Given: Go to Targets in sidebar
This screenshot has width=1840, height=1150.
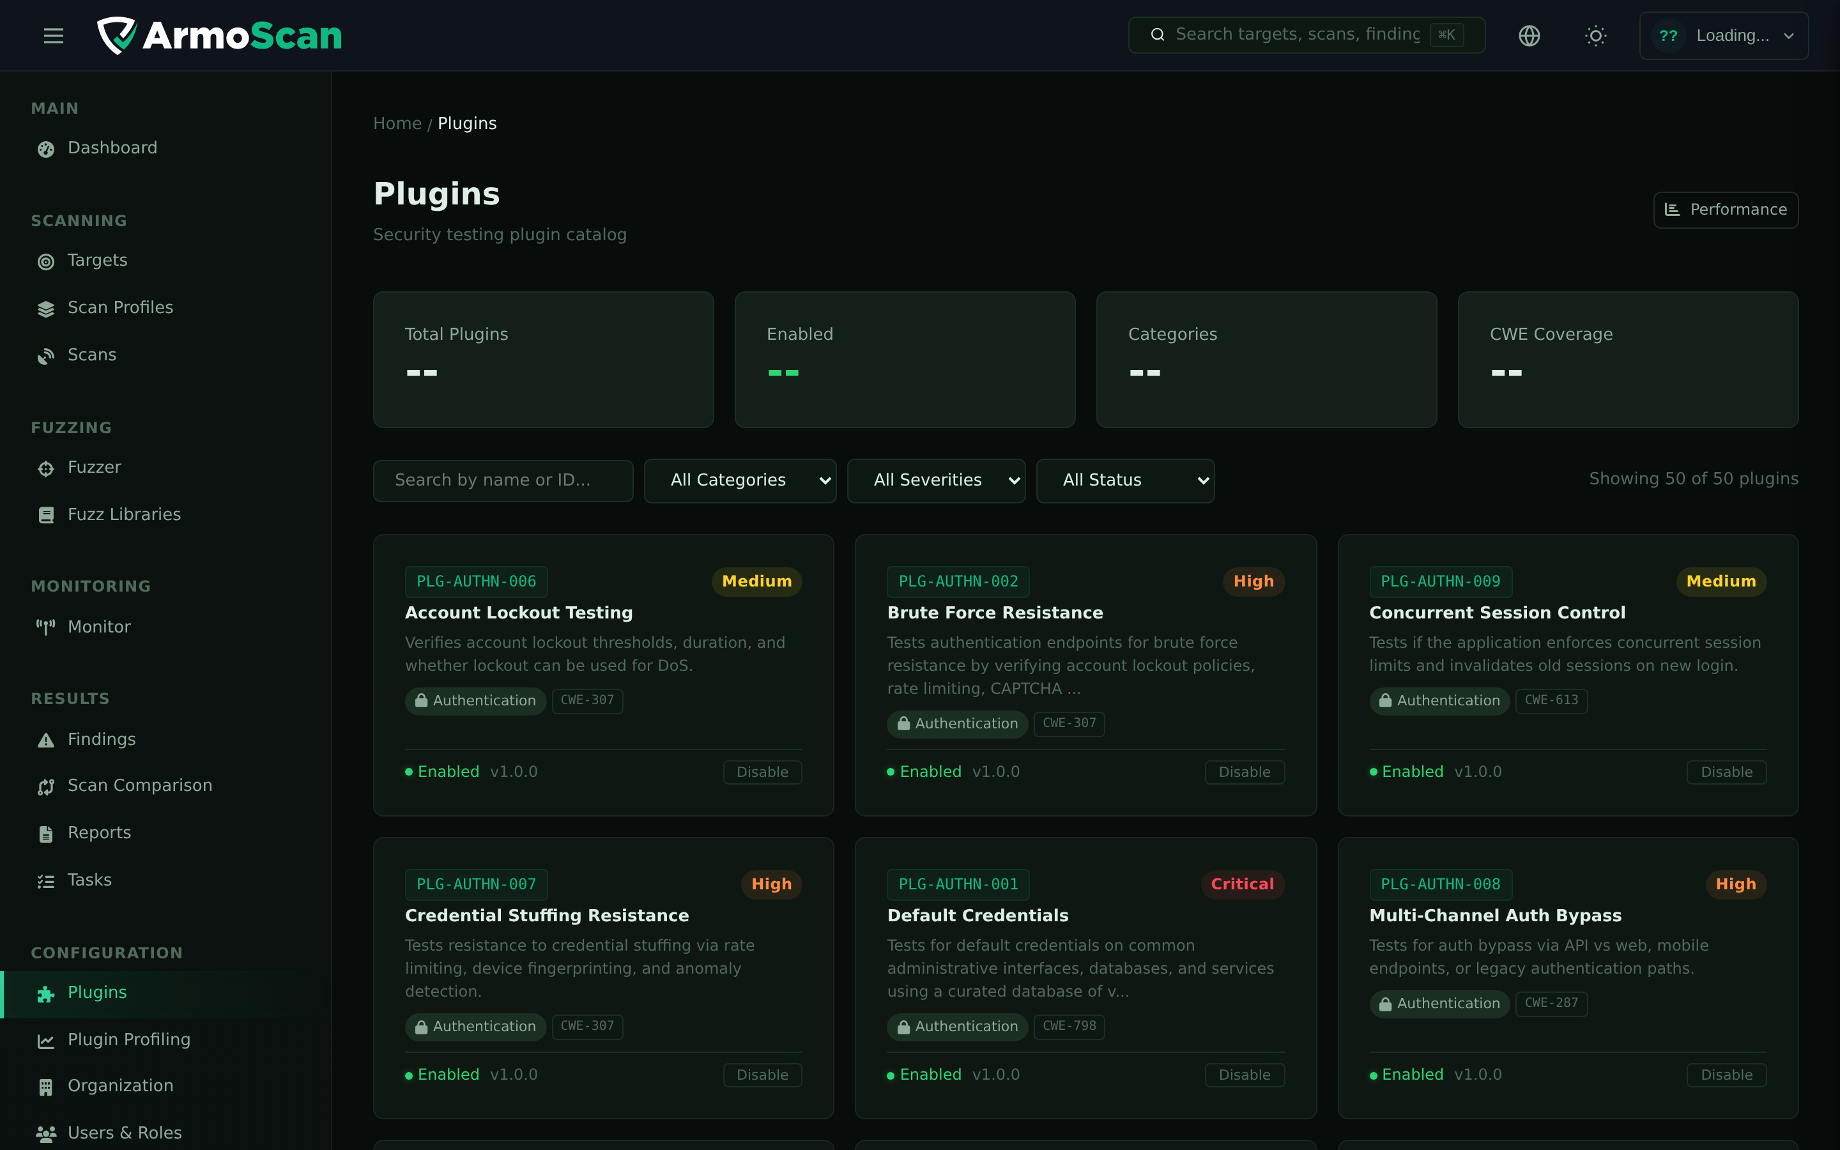Looking at the screenshot, I should (x=165, y=261).
